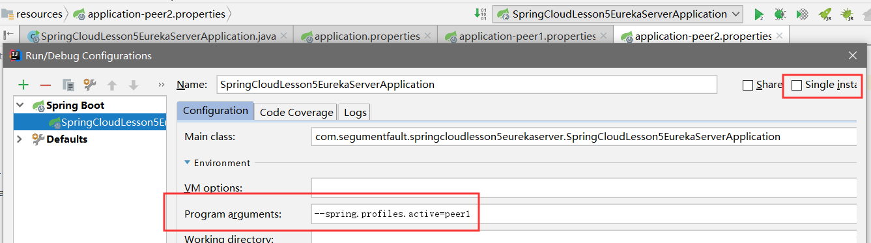Viewport: 871px width, 243px height.
Task: Switch to the Code Coverage tab
Action: (x=296, y=112)
